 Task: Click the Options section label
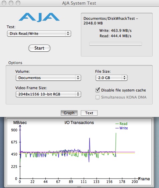[x=15, y=63]
